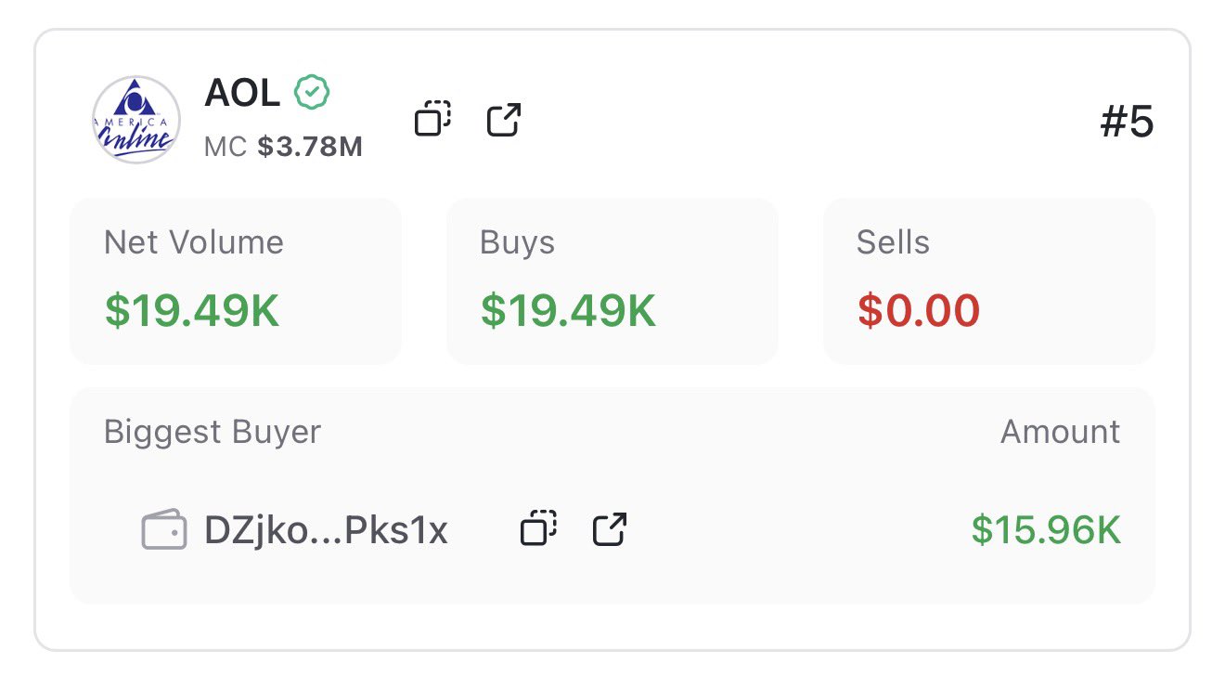Click the wallet icon next to address
1225x676 pixels.
(163, 530)
